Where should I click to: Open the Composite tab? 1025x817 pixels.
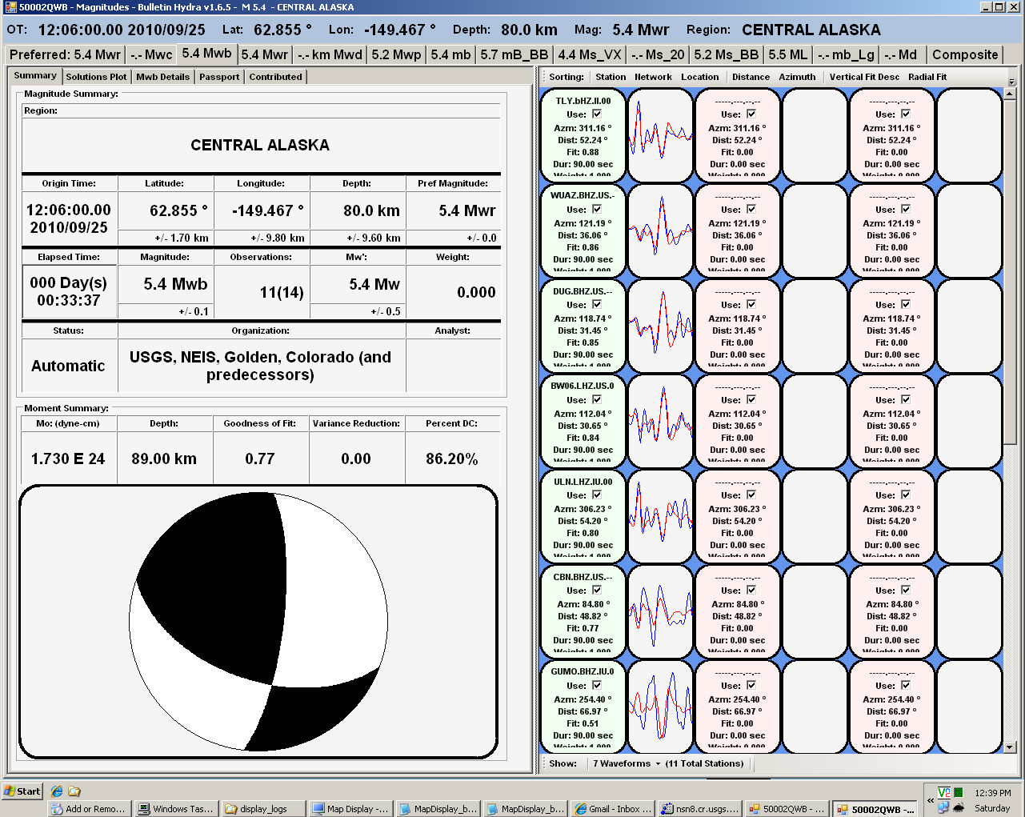click(965, 54)
